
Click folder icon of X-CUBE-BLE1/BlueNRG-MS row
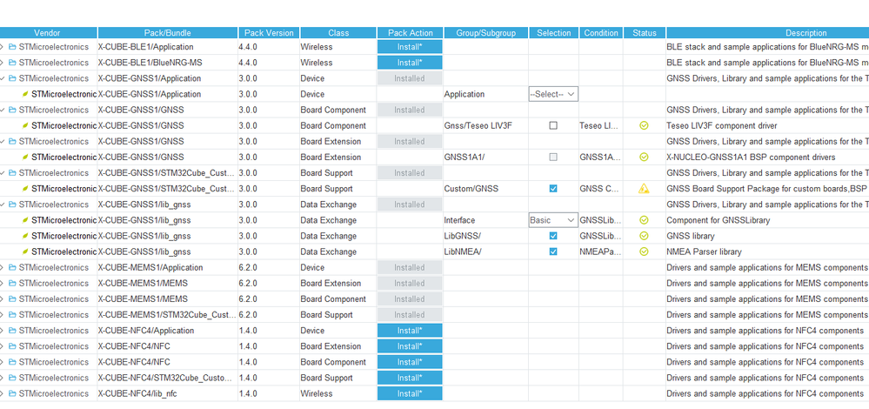12,63
